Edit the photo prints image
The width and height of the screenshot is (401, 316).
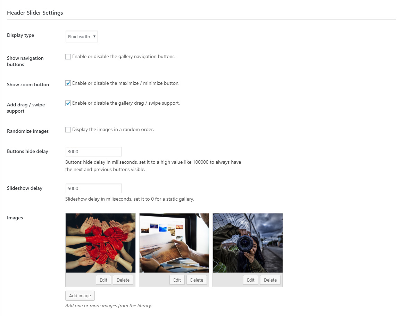click(x=177, y=280)
